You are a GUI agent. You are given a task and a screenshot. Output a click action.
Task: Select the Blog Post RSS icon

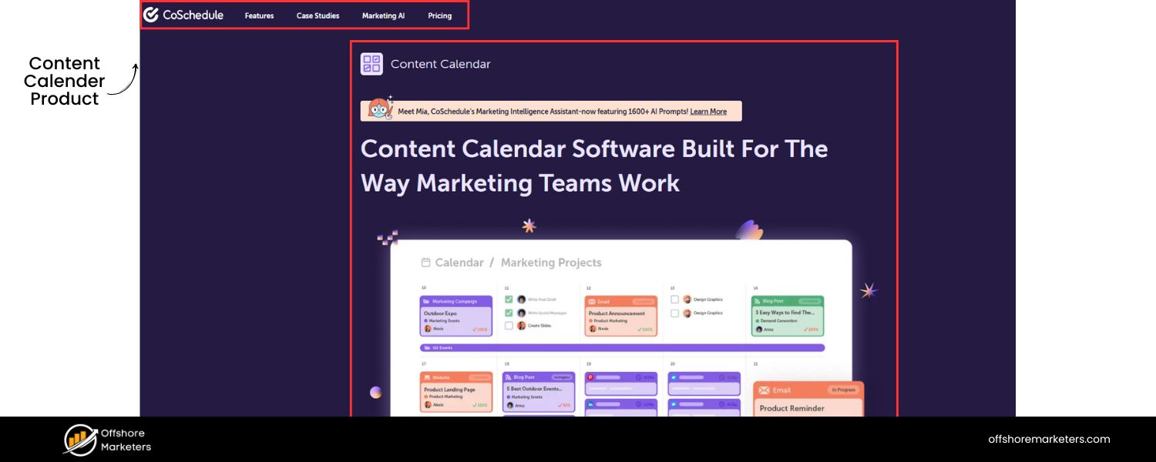tap(758, 301)
